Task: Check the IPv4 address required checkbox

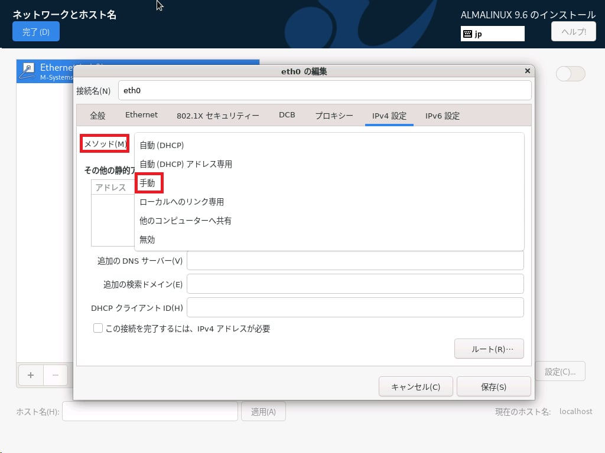Action: 99,329
